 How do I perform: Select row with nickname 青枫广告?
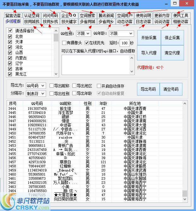point(95,146)
